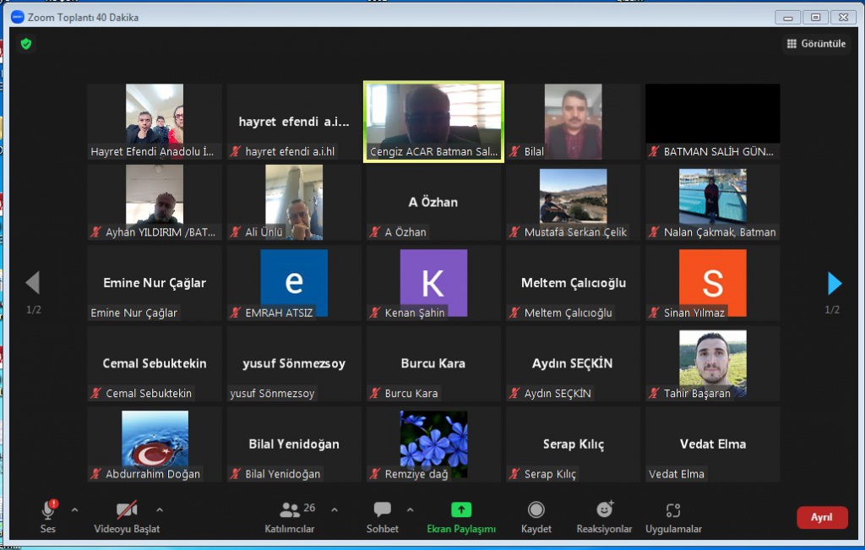Click the red Ayrıl leave button
Screen dimensions: 865x550
[821, 517]
